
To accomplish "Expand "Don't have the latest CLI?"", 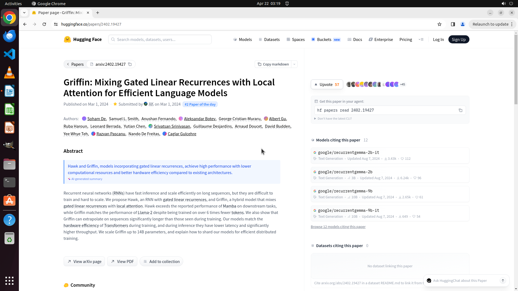I will [x=333, y=119].
